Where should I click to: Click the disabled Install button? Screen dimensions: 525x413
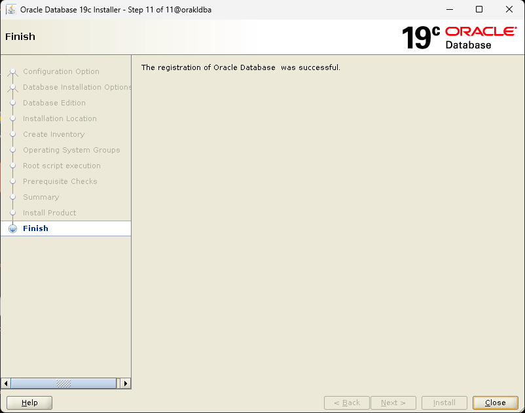[x=444, y=403]
